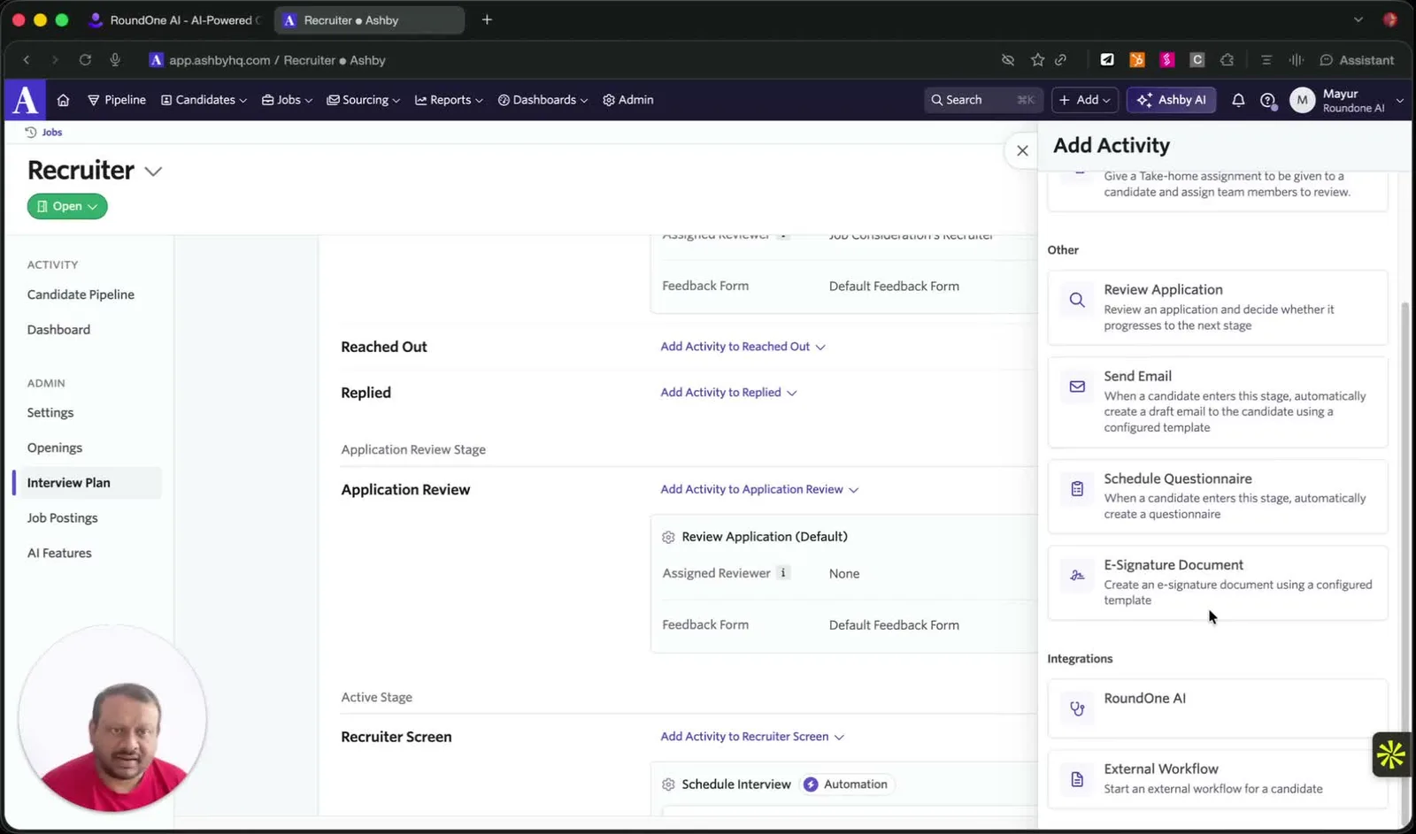The image size is (1416, 834).
Task: Open the notifications bell
Action: pos(1238,100)
